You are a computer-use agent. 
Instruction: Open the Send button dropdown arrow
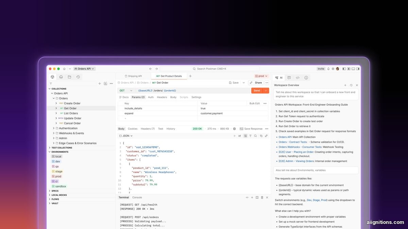click(x=266, y=91)
